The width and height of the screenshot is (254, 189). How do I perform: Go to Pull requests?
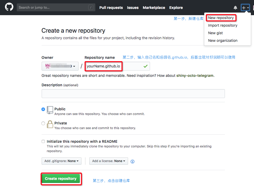coord(111,8)
